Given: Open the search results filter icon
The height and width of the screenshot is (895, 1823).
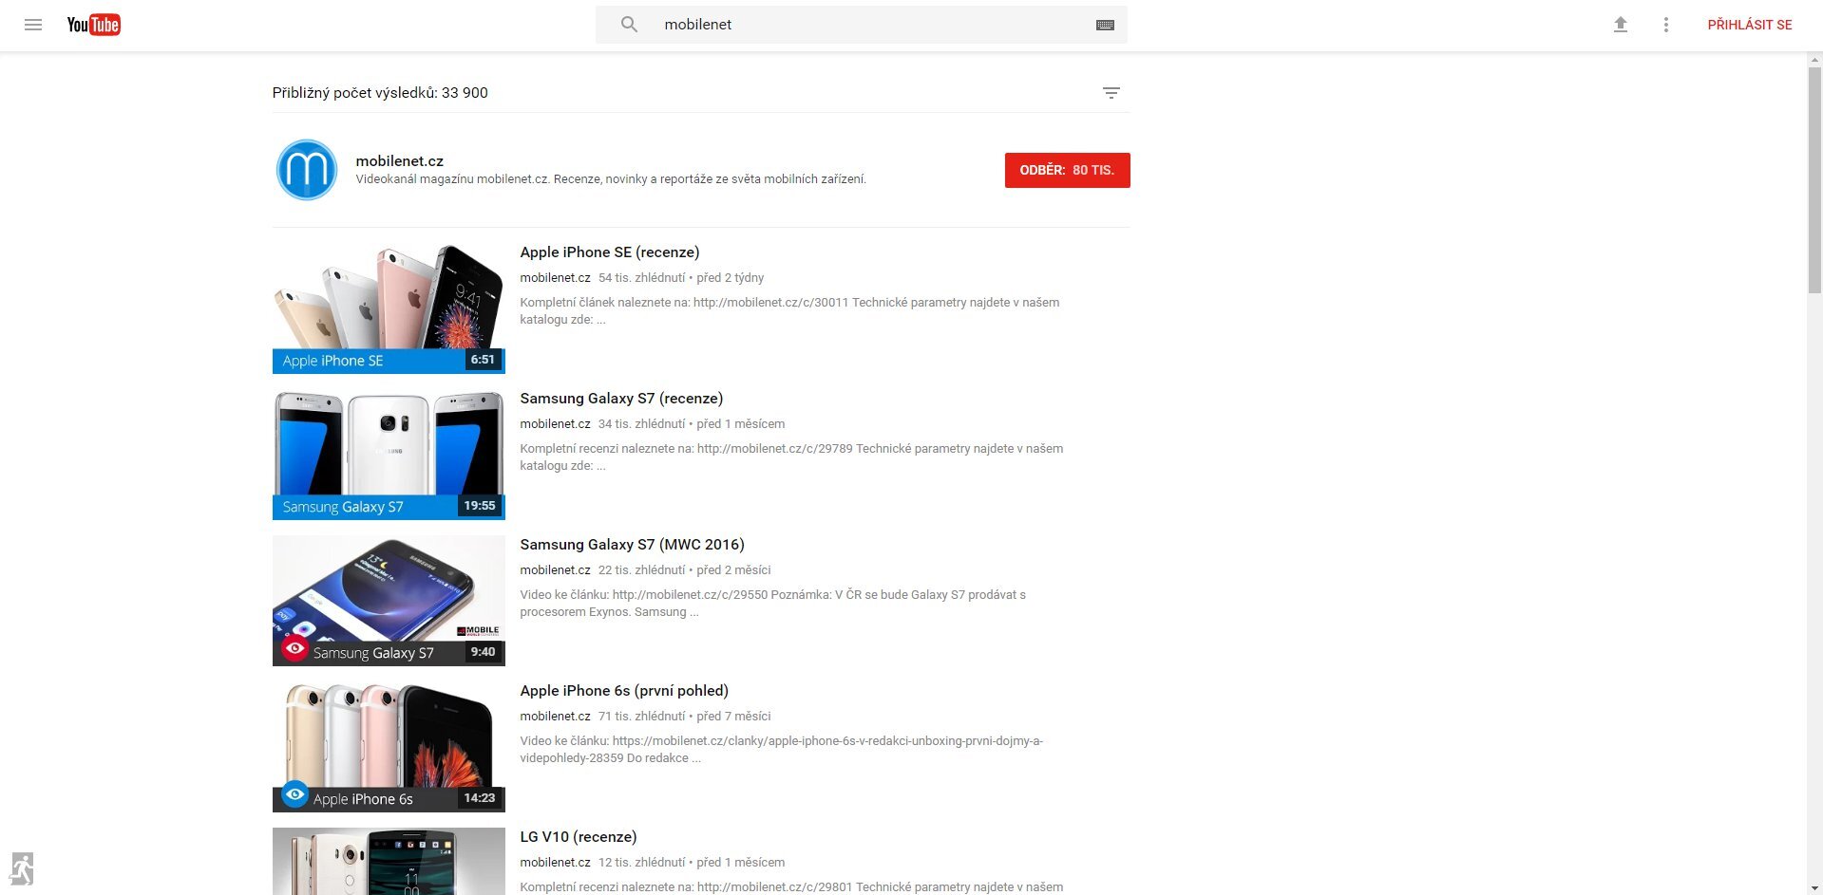Looking at the screenshot, I should (1111, 92).
